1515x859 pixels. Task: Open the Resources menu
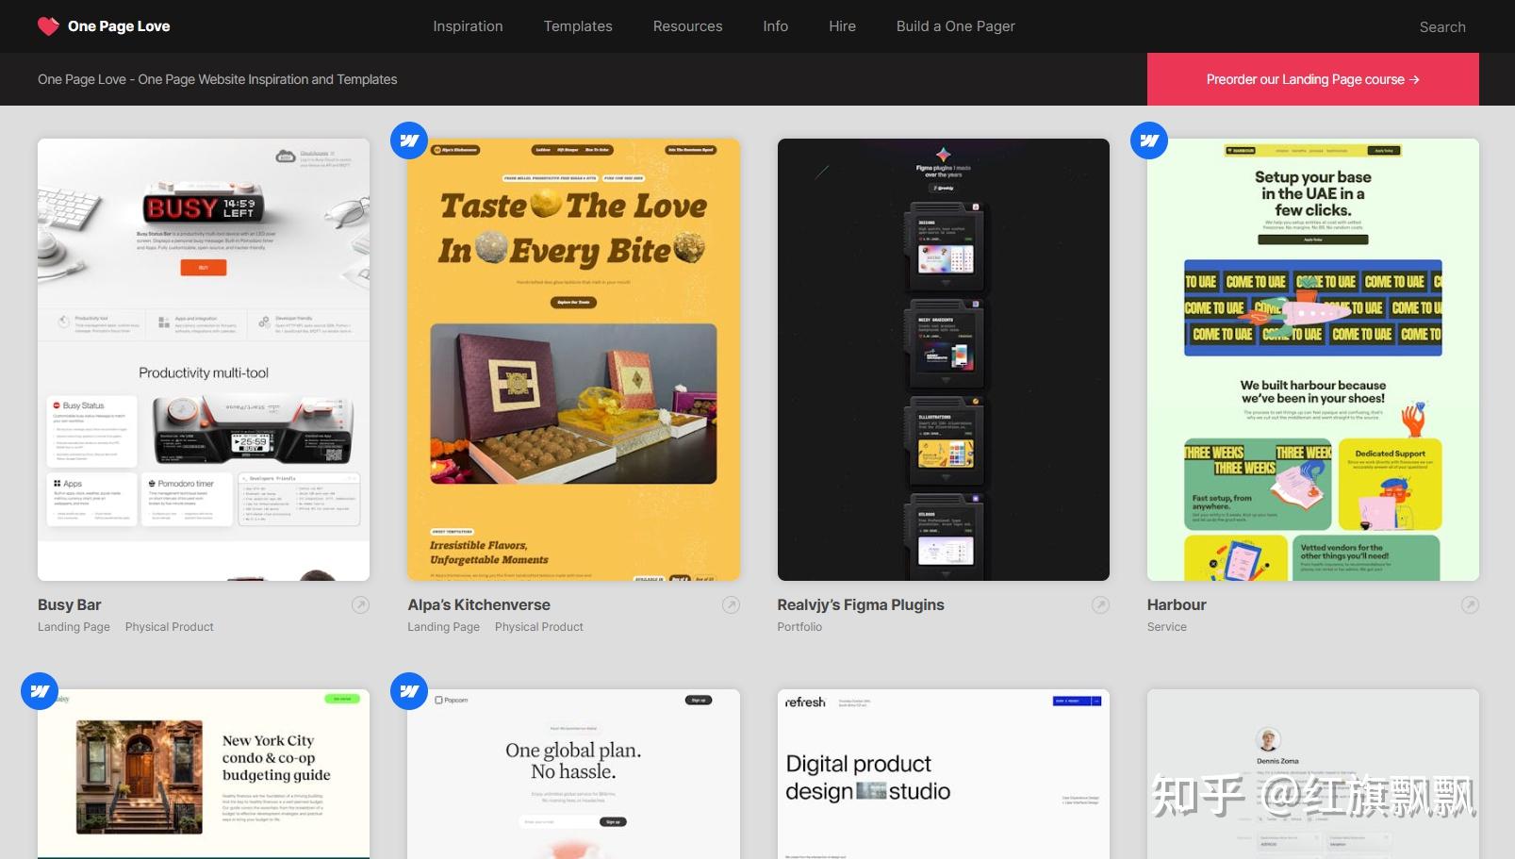pyautogui.click(x=687, y=26)
